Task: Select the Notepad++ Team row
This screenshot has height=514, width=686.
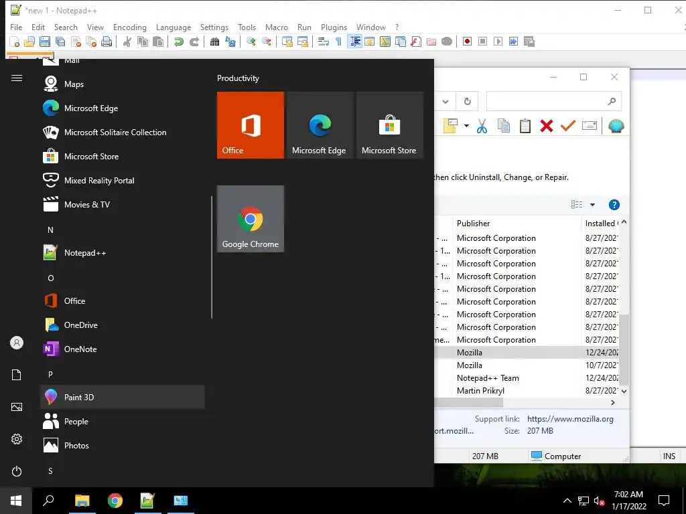Action: click(x=527, y=378)
